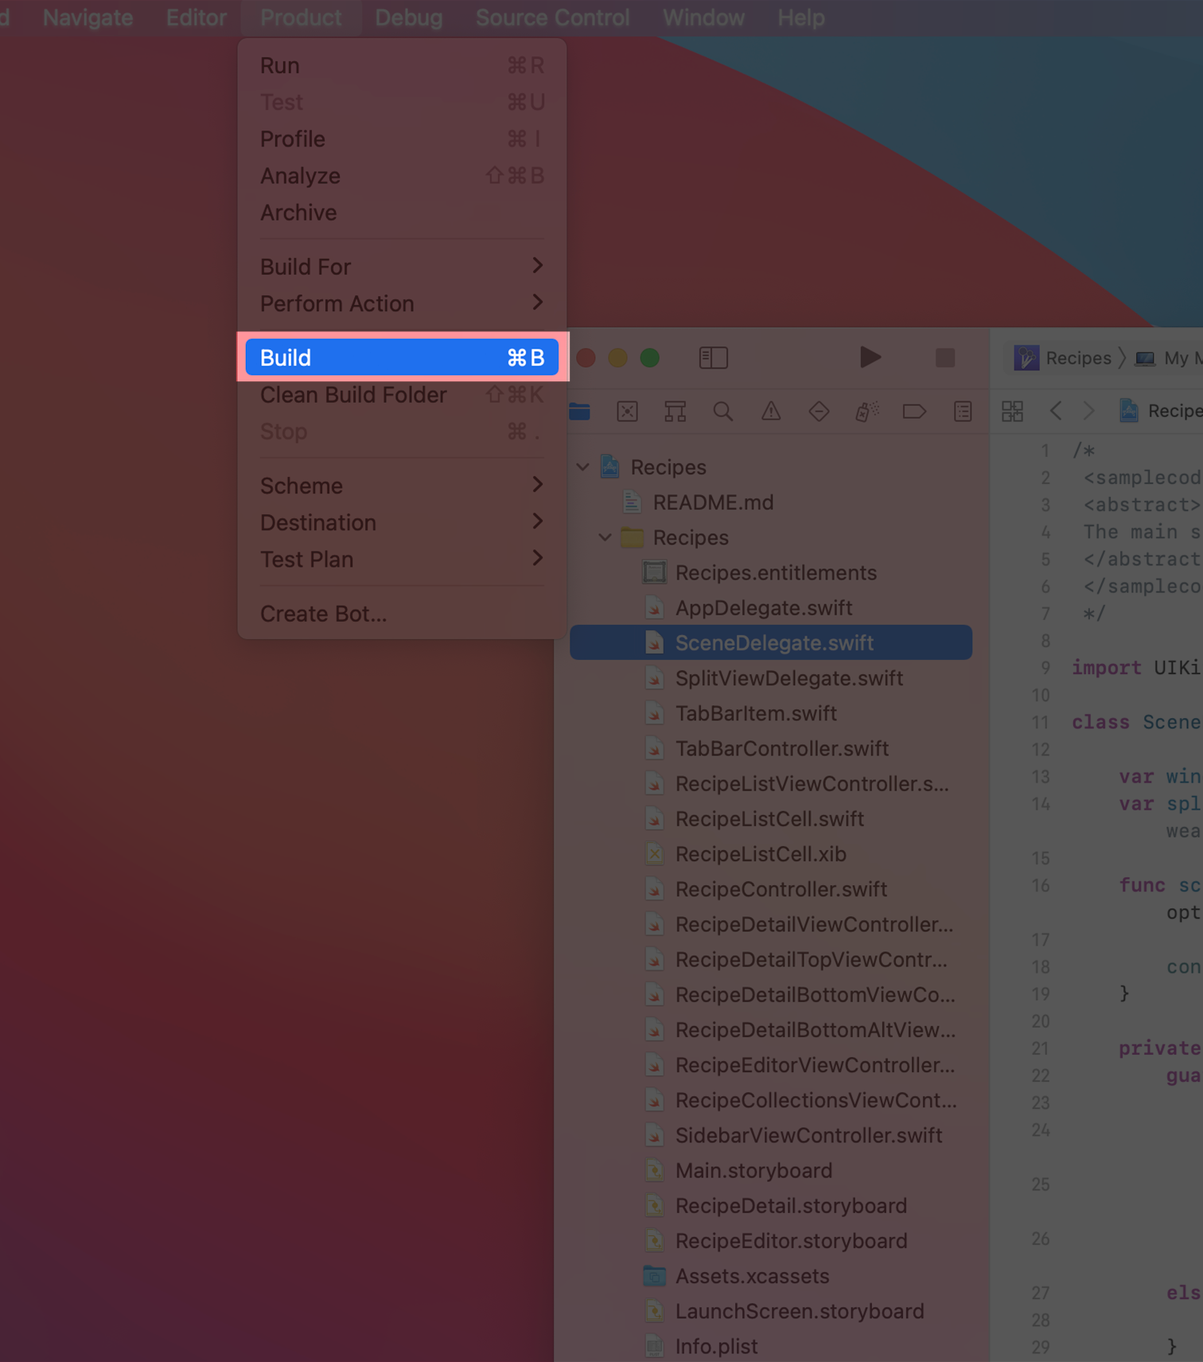The height and width of the screenshot is (1362, 1203).
Task: Open the Breakpoint navigator tag icon
Action: coord(914,412)
